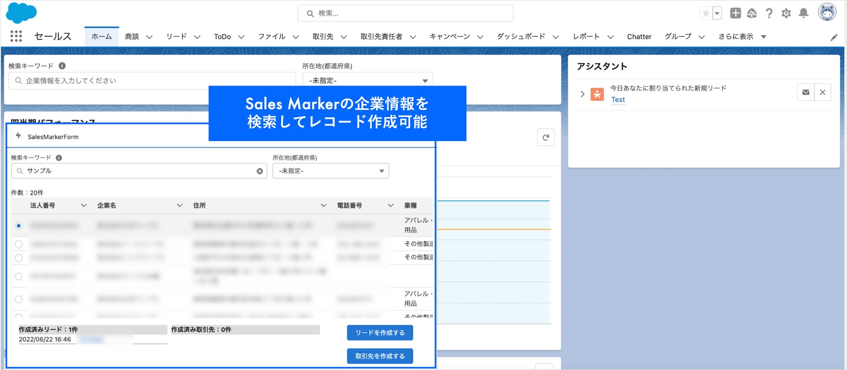The width and height of the screenshot is (847, 370).
Task: Click the サンプル keyword input field
Action: pyautogui.click(x=139, y=171)
